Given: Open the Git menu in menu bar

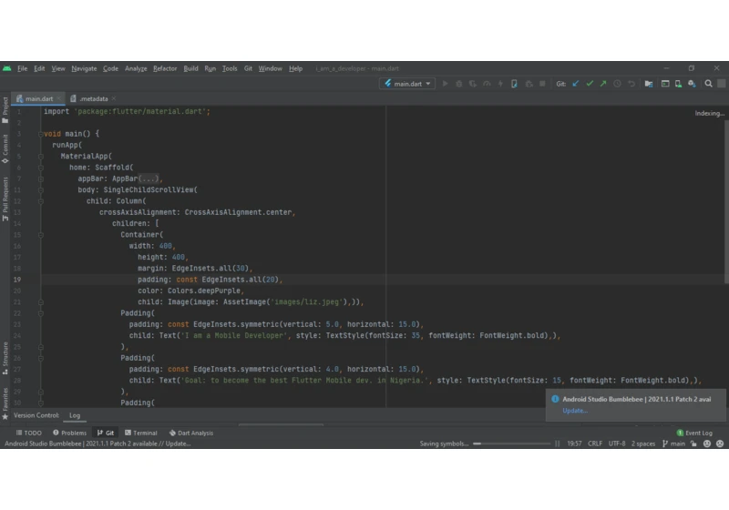Looking at the screenshot, I should (248, 68).
